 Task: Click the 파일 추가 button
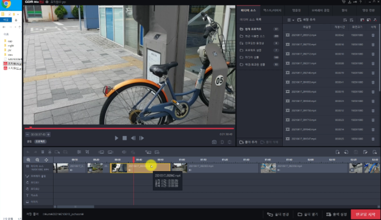click(306, 20)
